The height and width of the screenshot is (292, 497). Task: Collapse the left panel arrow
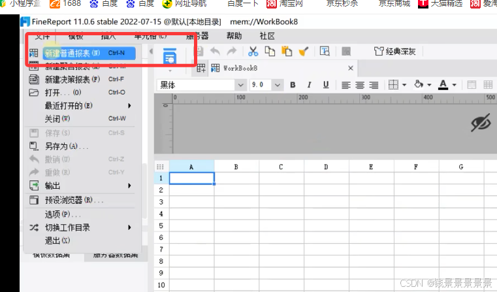coord(152,52)
